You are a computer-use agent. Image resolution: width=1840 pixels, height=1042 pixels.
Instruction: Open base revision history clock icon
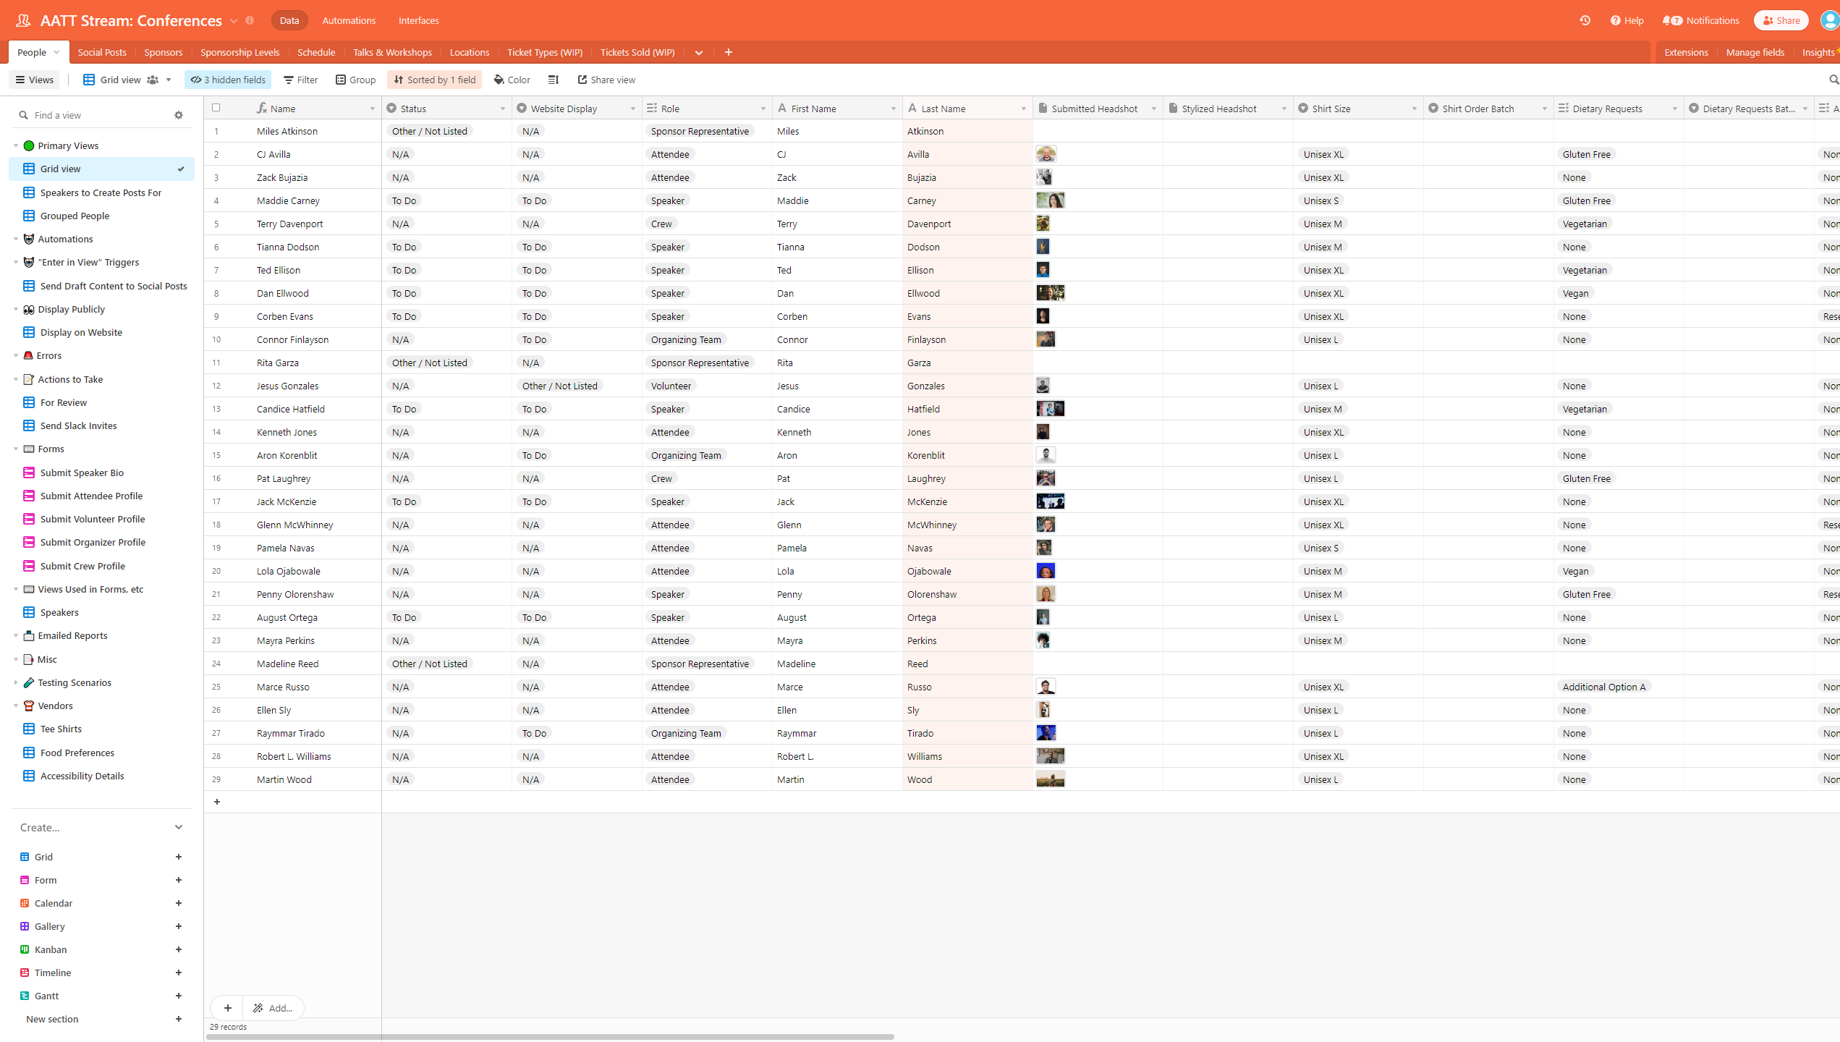[x=1585, y=20]
